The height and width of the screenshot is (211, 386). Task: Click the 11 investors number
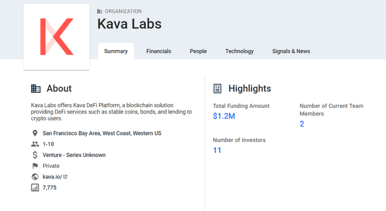(x=217, y=150)
